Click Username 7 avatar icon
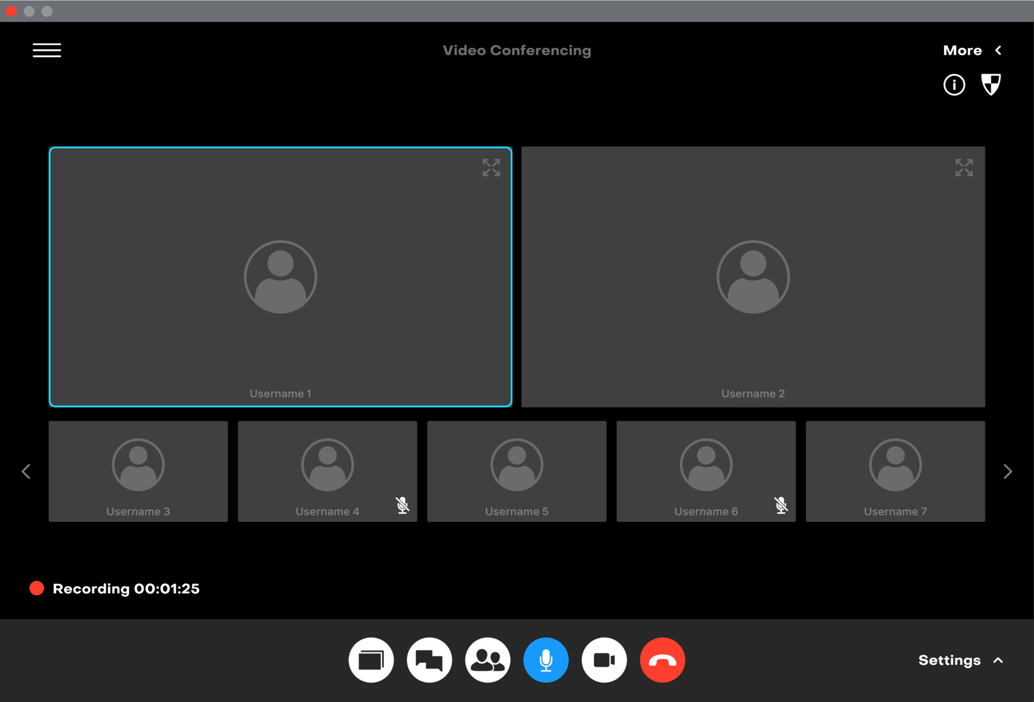The height and width of the screenshot is (702, 1034). (895, 465)
